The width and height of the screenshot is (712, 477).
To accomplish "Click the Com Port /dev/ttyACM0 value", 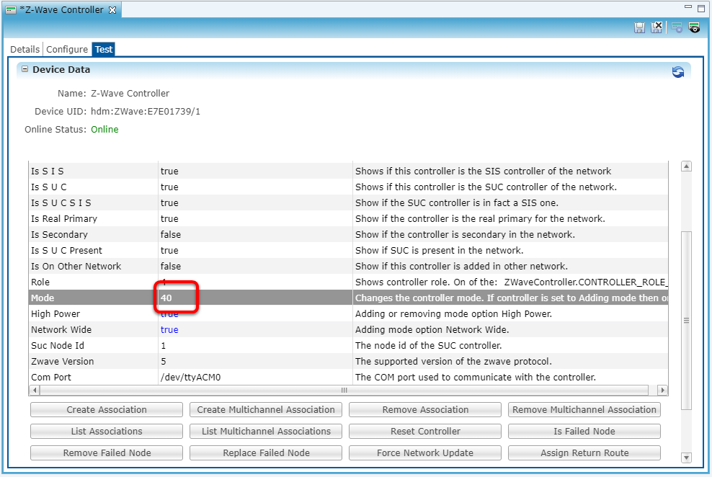I will pos(191,377).
